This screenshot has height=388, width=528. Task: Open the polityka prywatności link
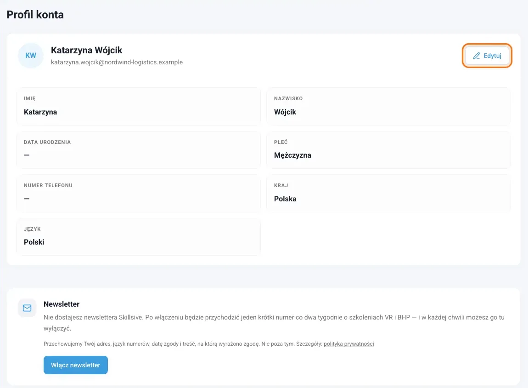click(349, 344)
